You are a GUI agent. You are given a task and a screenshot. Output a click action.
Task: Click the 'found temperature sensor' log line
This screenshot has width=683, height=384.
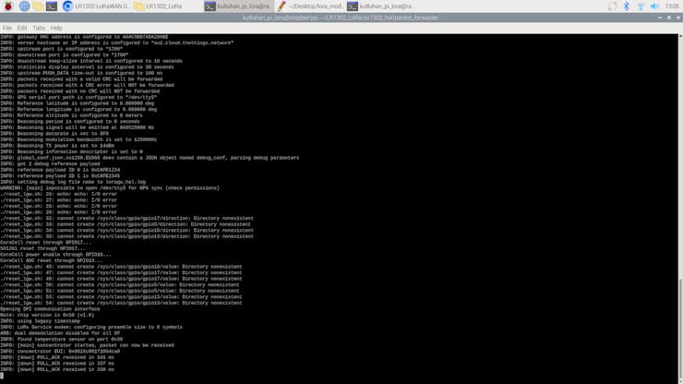(x=62, y=339)
